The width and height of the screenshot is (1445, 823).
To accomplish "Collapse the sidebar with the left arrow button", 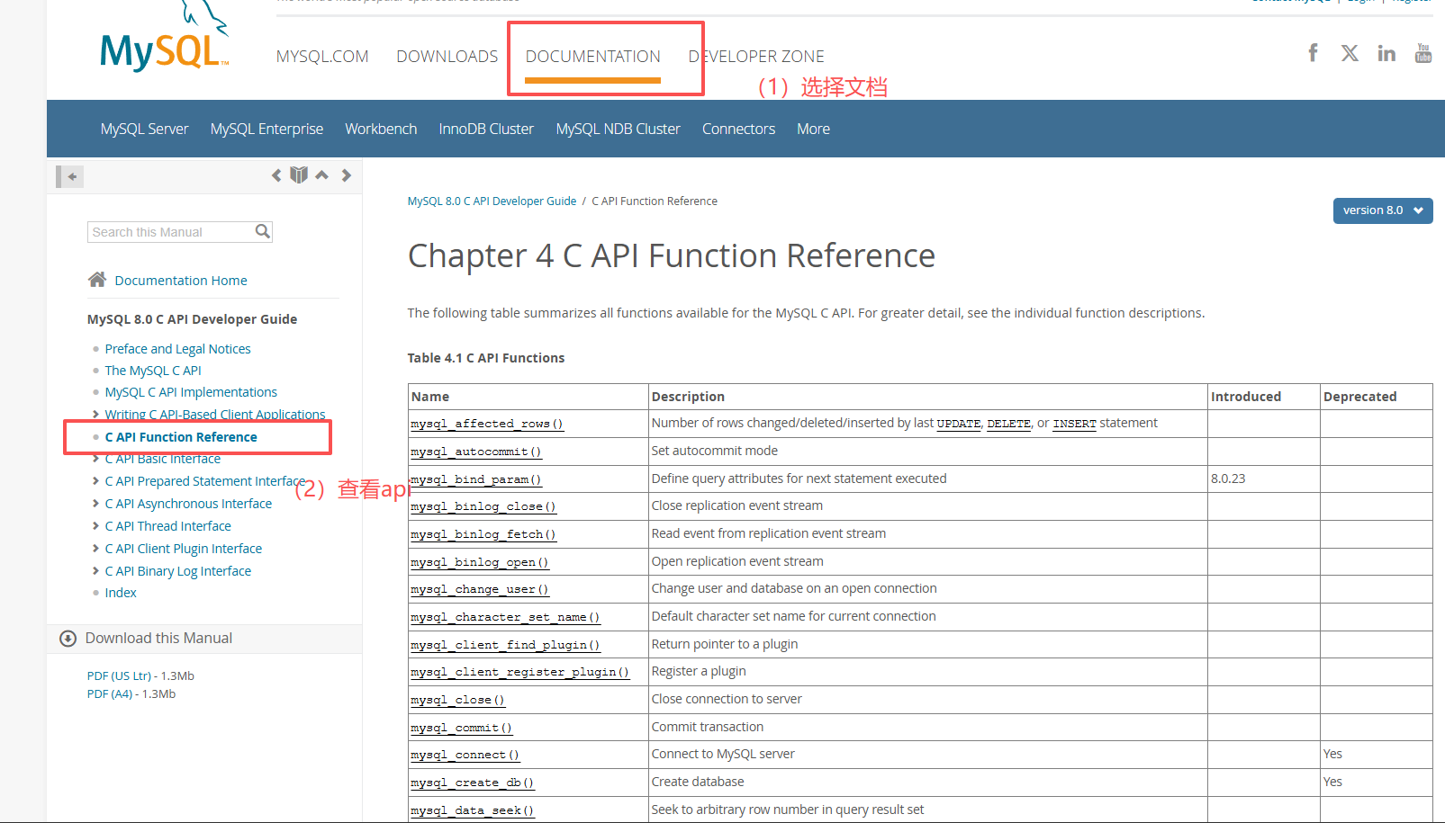I will click(x=70, y=176).
